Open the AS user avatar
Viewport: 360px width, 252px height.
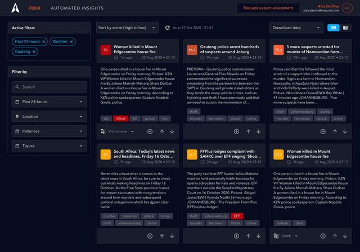[347, 8]
